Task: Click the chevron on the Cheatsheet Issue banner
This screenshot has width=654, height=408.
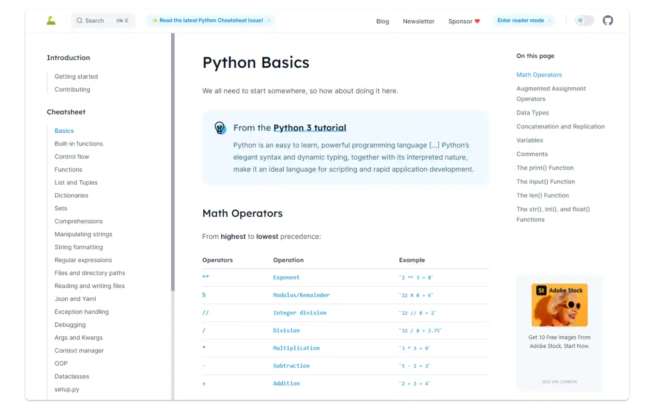Action: point(269,20)
